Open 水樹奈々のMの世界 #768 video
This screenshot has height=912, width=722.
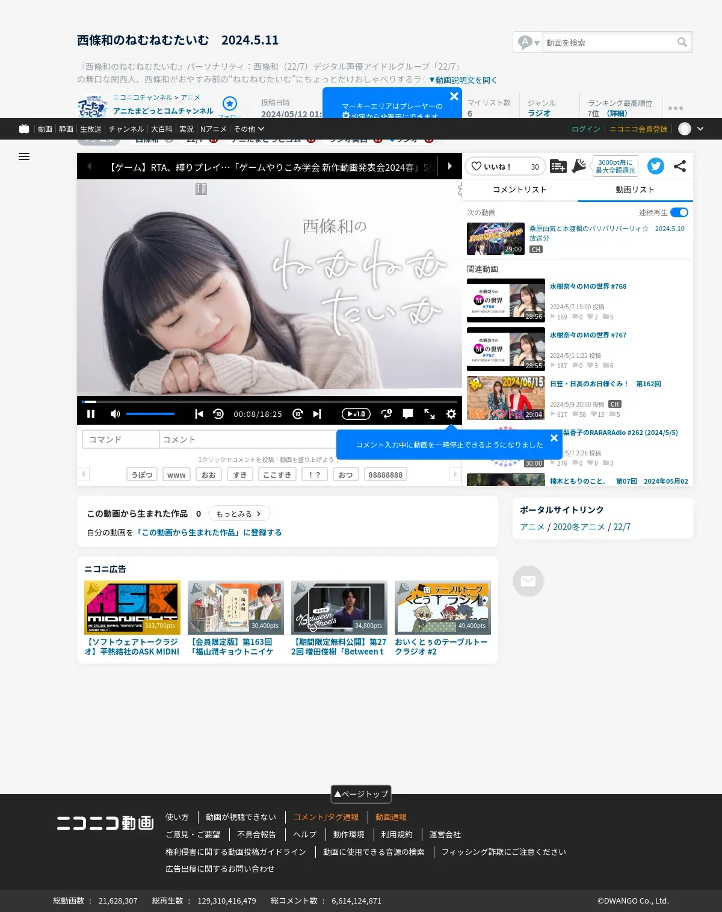click(588, 286)
